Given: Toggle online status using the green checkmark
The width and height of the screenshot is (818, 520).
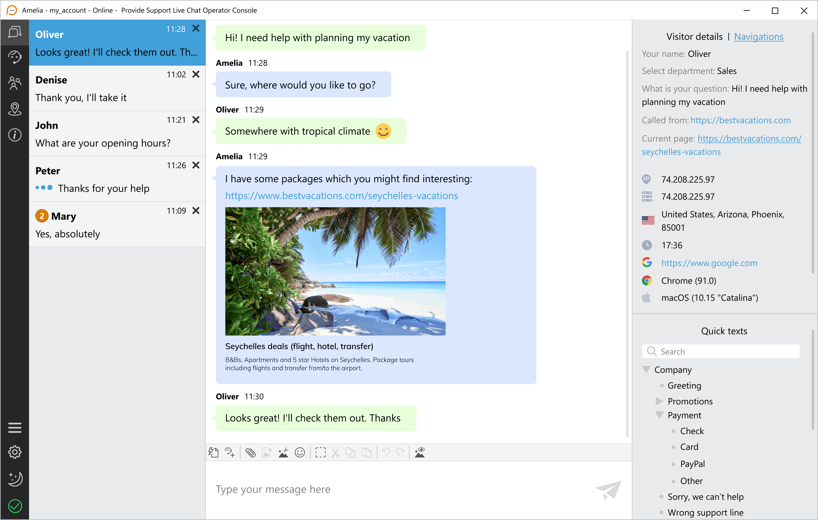Looking at the screenshot, I should pos(15,506).
